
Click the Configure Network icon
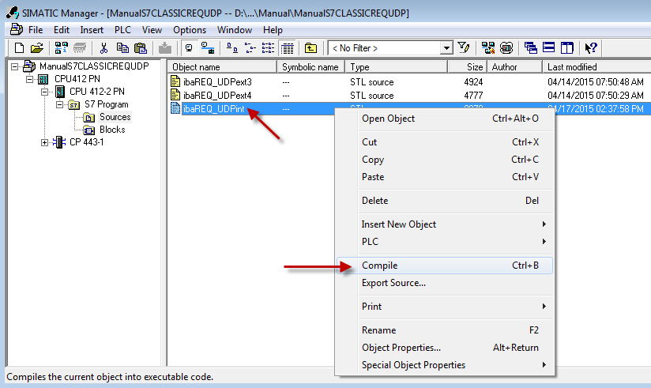[x=487, y=48]
